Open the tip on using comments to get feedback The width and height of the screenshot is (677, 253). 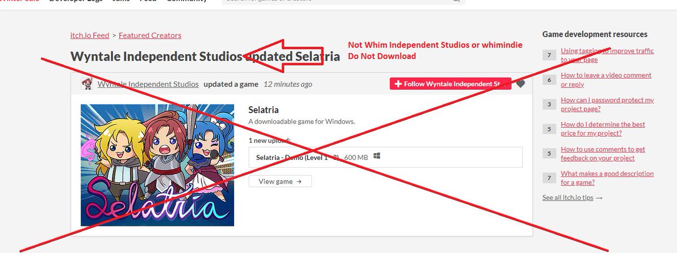(603, 154)
